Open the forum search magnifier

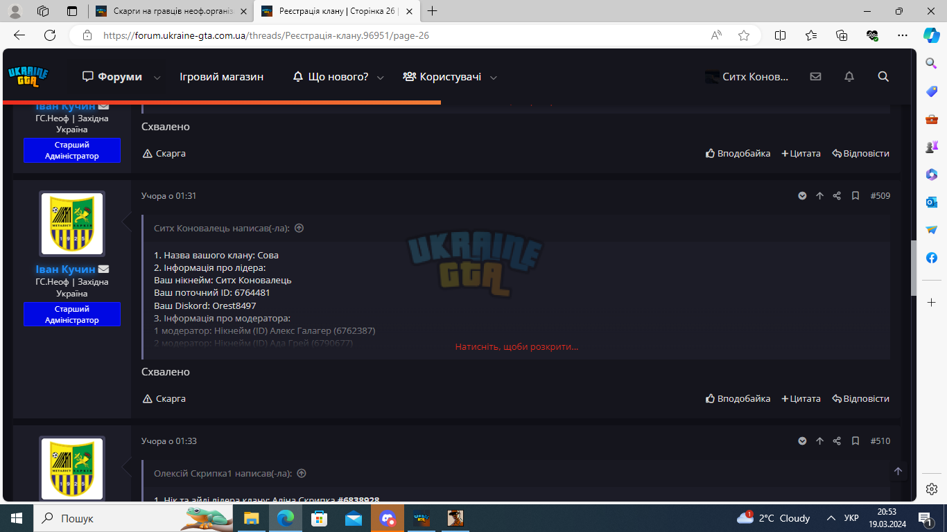(x=883, y=77)
